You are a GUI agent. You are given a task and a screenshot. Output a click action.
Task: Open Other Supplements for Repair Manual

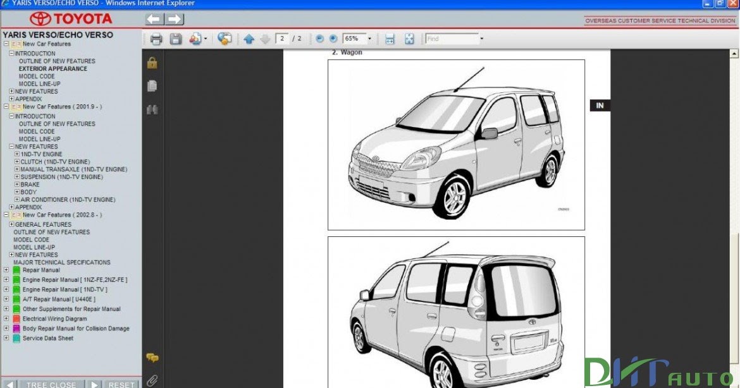(71, 309)
